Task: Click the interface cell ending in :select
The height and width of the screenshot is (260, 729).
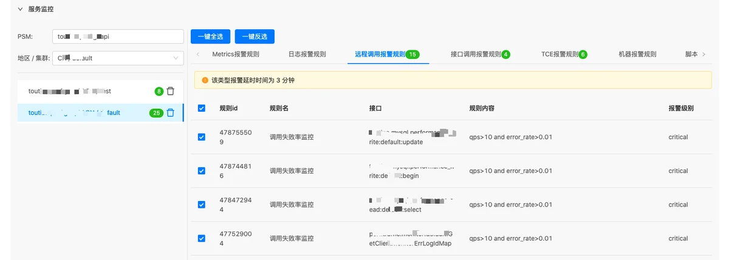Action: tap(412, 205)
